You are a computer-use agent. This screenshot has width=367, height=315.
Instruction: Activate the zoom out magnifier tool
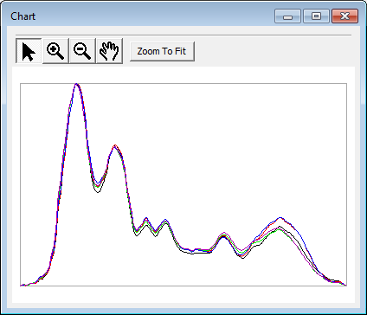pos(82,51)
